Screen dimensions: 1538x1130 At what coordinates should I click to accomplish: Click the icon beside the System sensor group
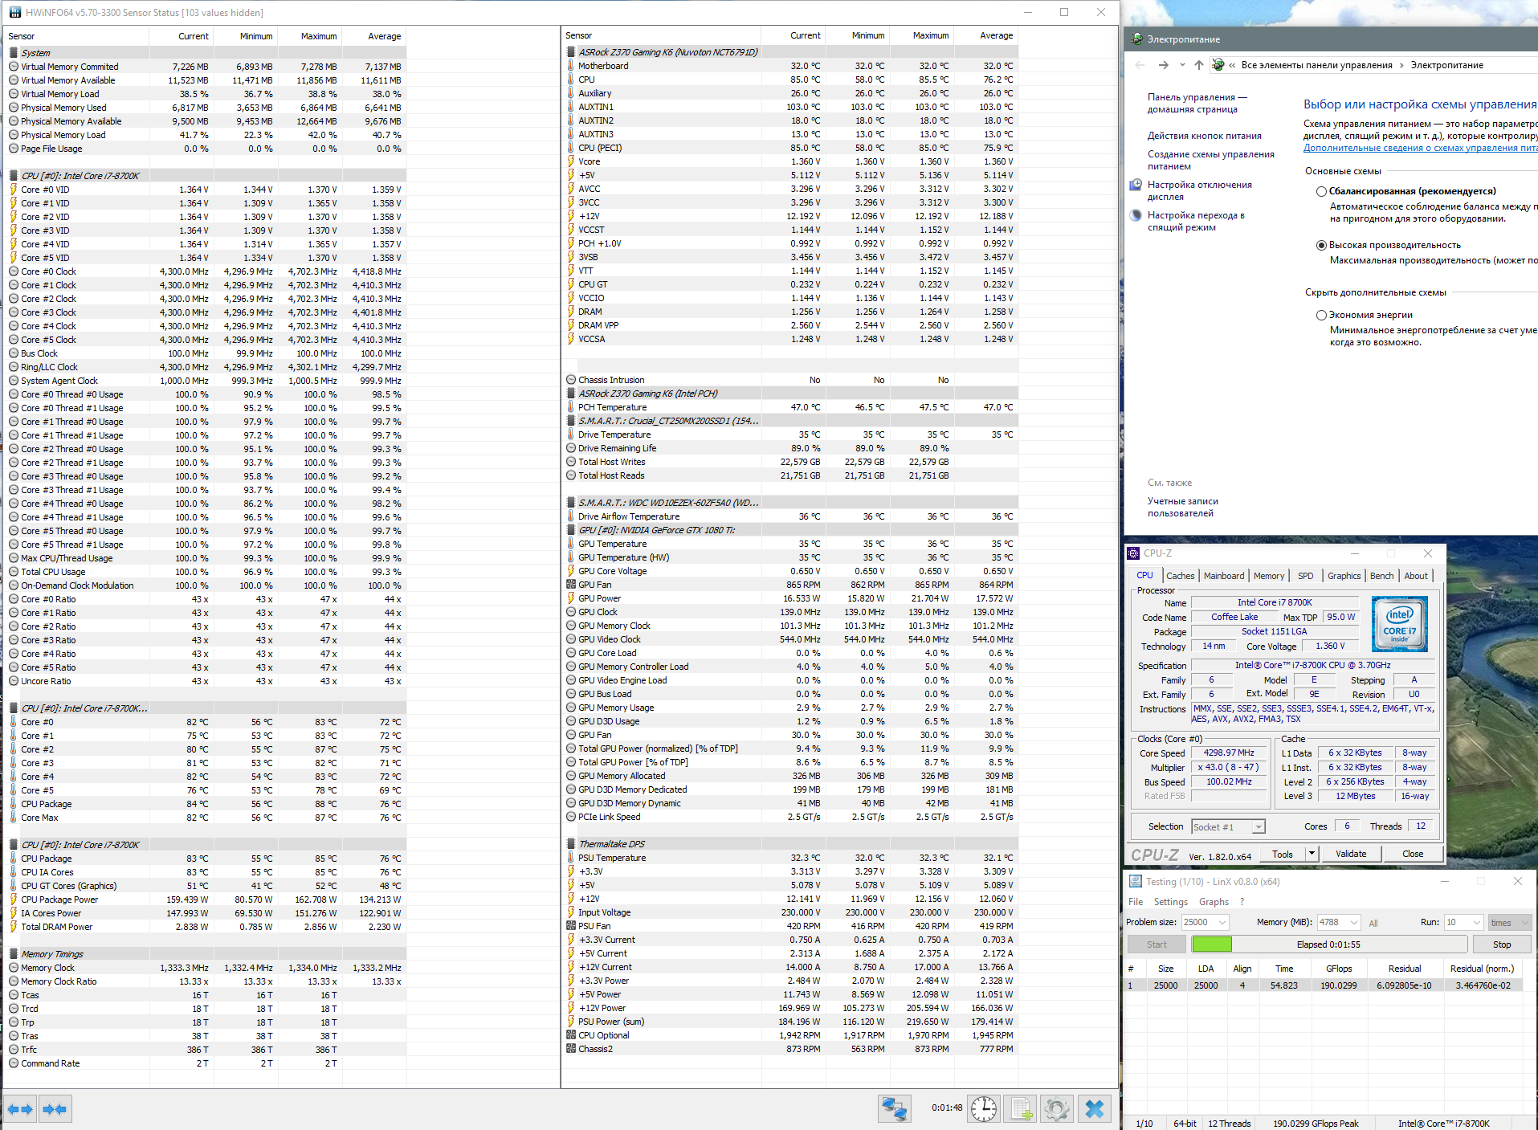[14, 52]
